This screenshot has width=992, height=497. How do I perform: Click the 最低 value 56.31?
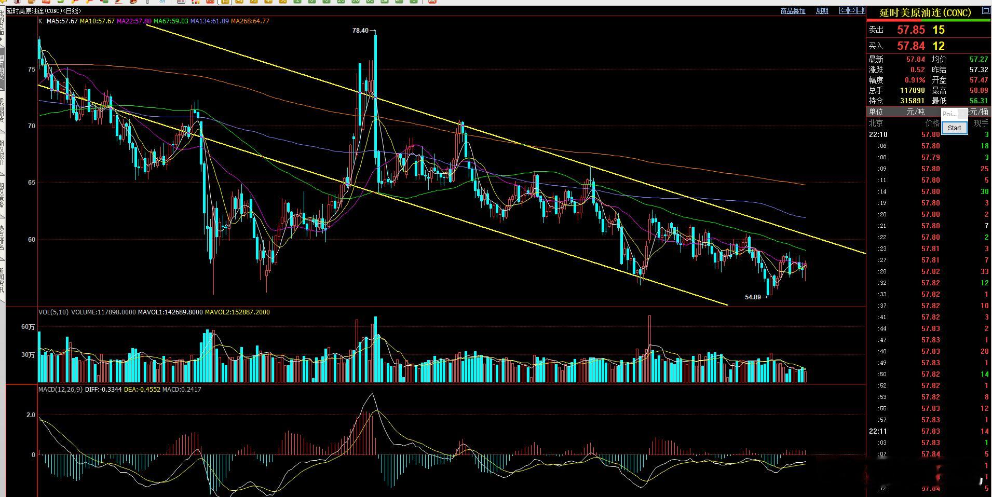tap(979, 101)
